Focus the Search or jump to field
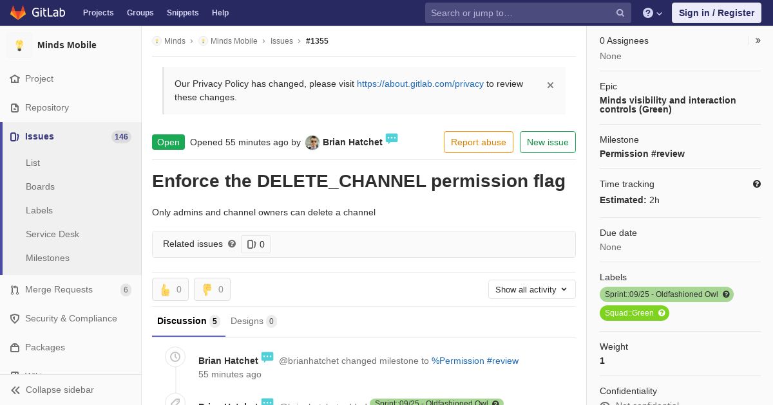This screenshot has width=773, height=405. point(528,13)
